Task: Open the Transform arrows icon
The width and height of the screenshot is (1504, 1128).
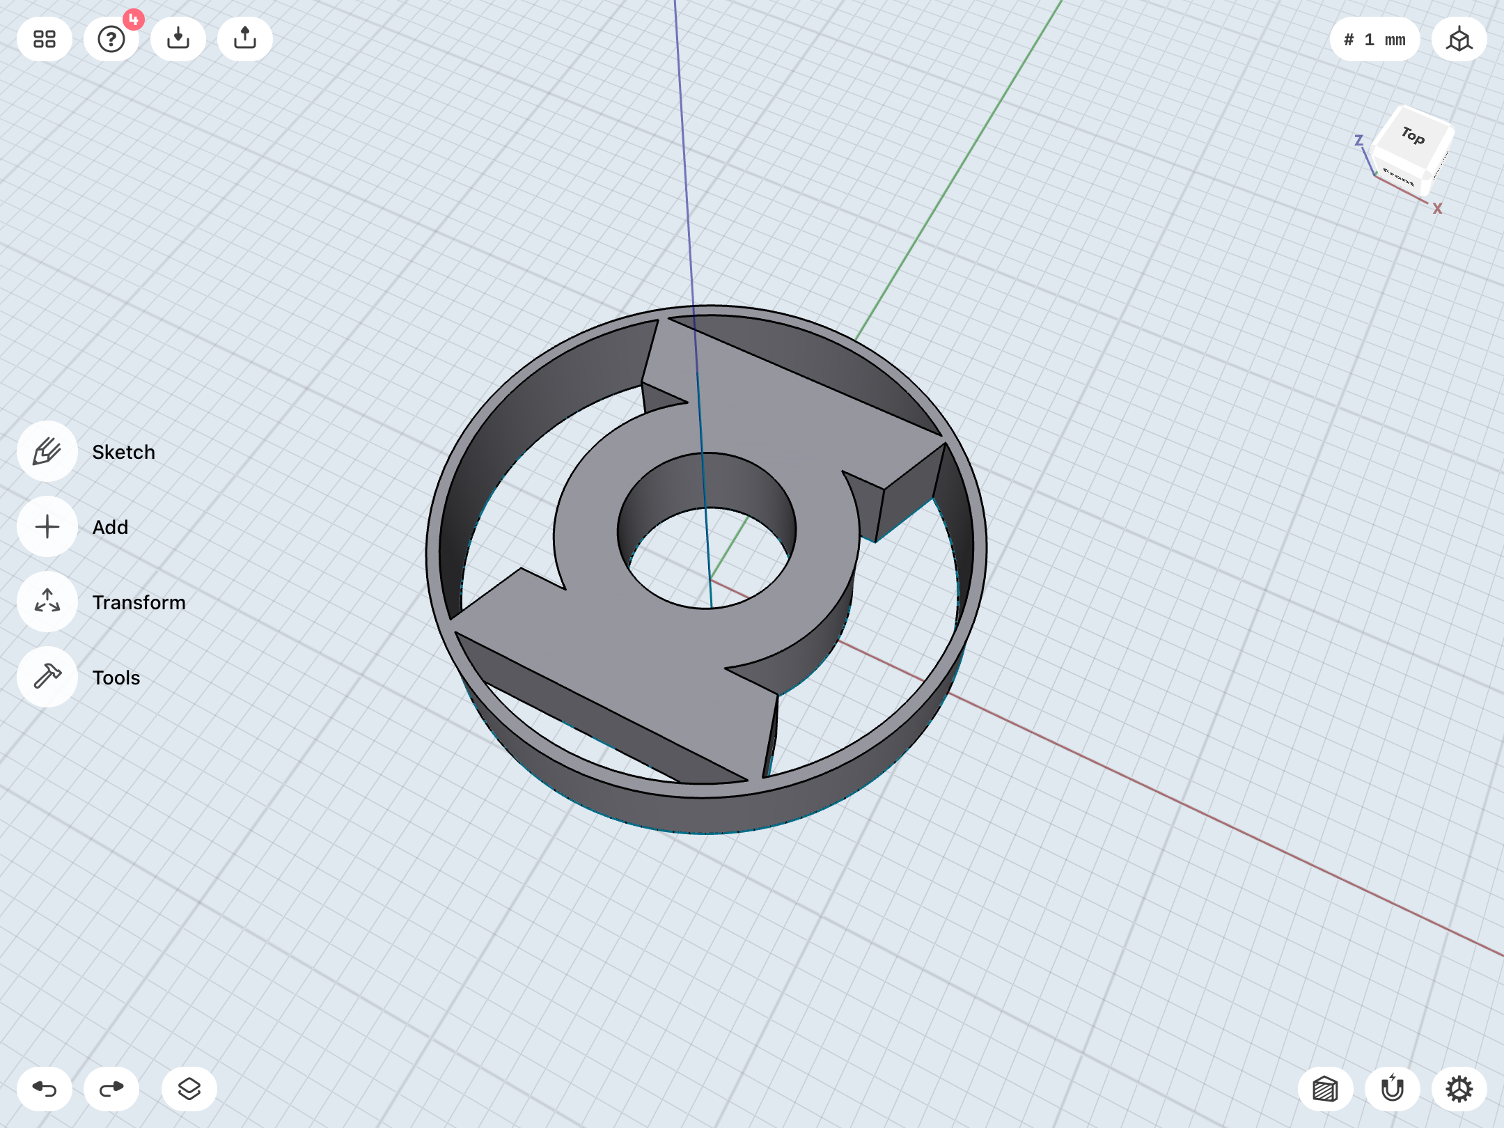Action: pos(47,602)
